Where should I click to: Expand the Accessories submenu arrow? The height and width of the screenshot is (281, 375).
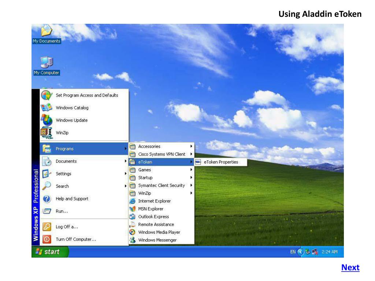(x=191, y=146)
